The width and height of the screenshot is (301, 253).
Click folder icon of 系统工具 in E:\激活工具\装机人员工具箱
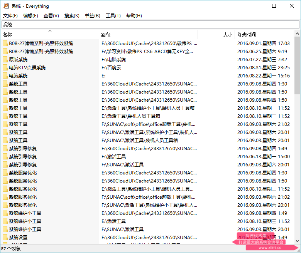5,116
